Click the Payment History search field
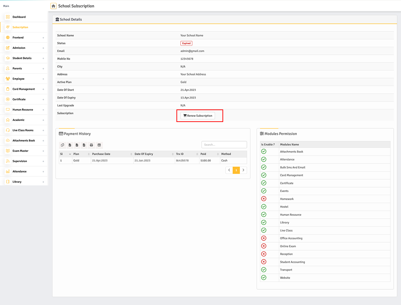Screen dimensions: 401x305 224,144
